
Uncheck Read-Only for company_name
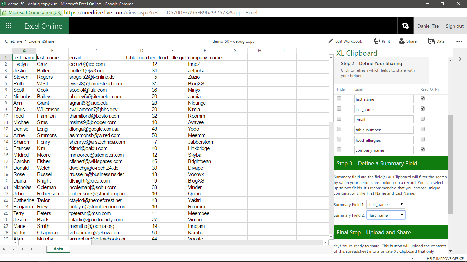(x=423, y=149)
